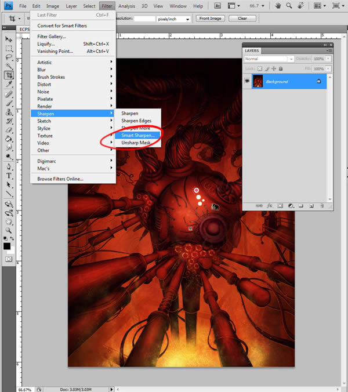Select the Pen tool
Screen dimensions: 348x392
point(9,167)
